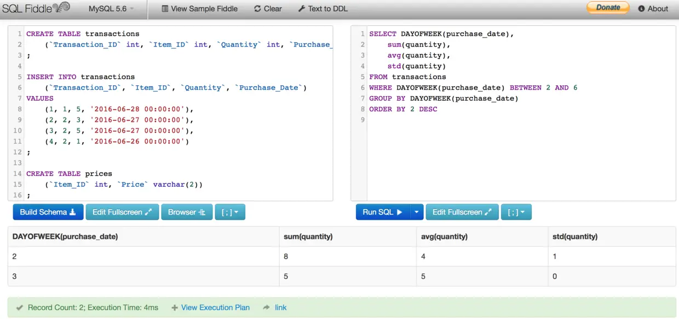Viewport: 679px width, 319px height.
Task: Click the Browser icon under the schema panel
Action: (201, 212)
